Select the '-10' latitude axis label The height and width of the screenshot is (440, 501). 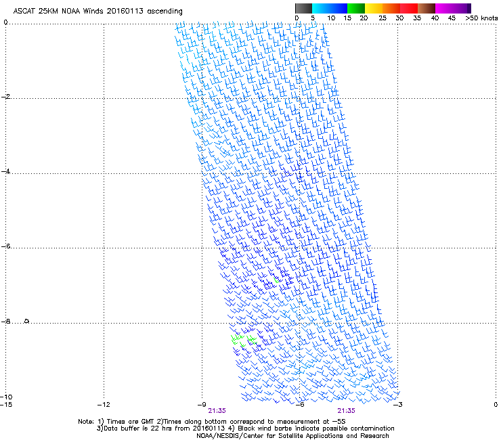pos(6,397)
